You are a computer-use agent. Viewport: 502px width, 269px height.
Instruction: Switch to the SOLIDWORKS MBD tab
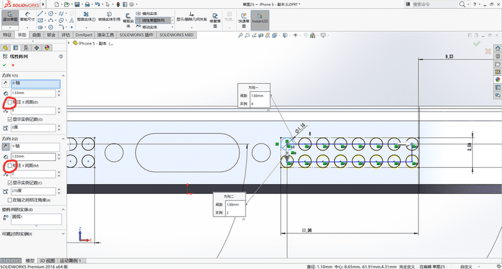(x=176, y=35)
